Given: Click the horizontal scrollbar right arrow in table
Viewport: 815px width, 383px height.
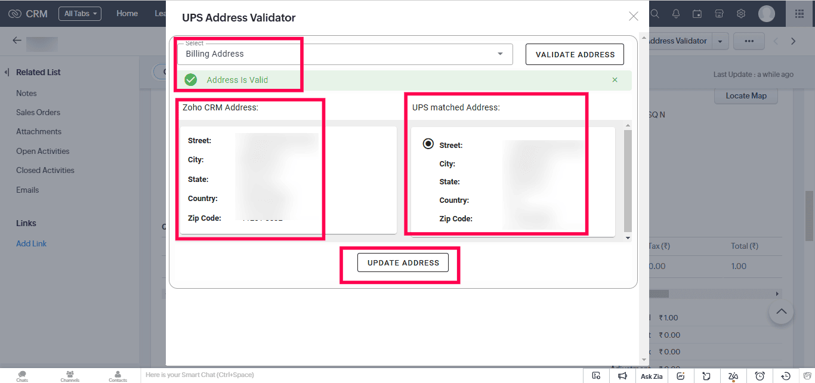Looking at the screenshot, I should 777,294.
